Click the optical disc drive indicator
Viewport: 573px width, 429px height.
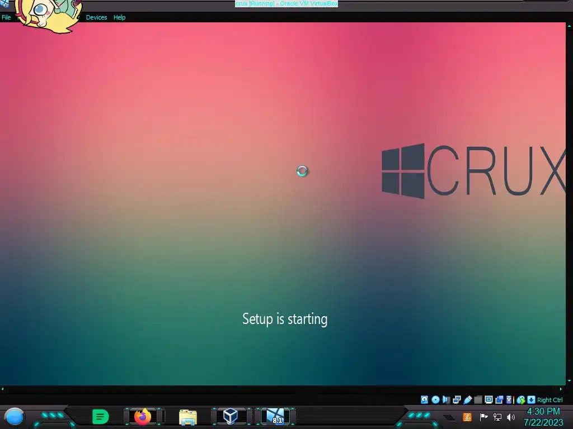(x=435, y=400)
